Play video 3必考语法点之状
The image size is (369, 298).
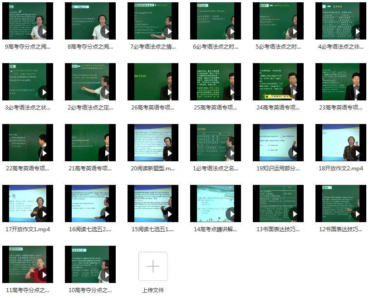tap(44, 93)
